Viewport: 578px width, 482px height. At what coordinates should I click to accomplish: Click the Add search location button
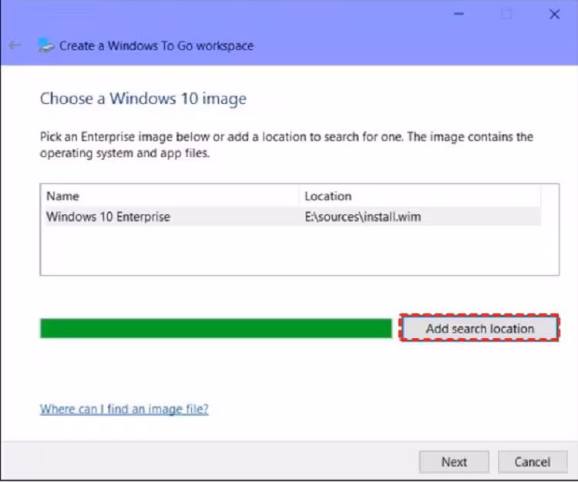[479, 328]
